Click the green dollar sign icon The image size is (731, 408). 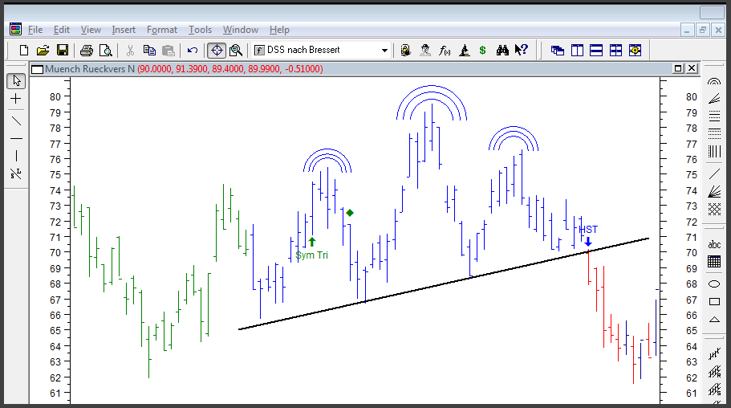click(x=482, y=51)
